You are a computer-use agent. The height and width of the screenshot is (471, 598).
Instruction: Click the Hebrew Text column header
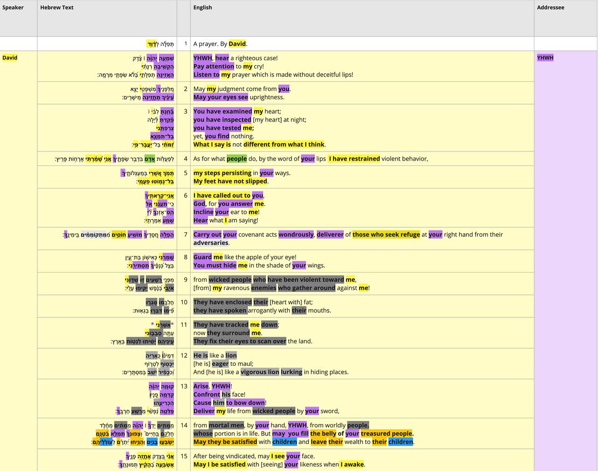[57, 8]
